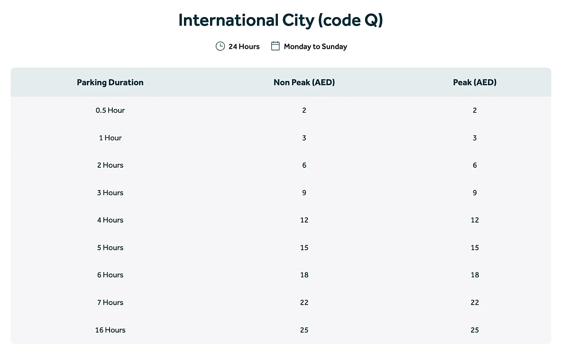
Task: Select the 16 Hours duration cell
Action: [x=110, y=330]
